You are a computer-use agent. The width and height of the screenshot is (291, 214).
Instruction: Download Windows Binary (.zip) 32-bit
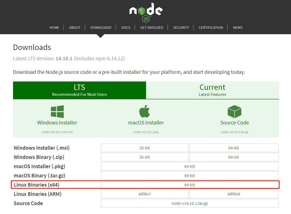click(x=145, y=157)
